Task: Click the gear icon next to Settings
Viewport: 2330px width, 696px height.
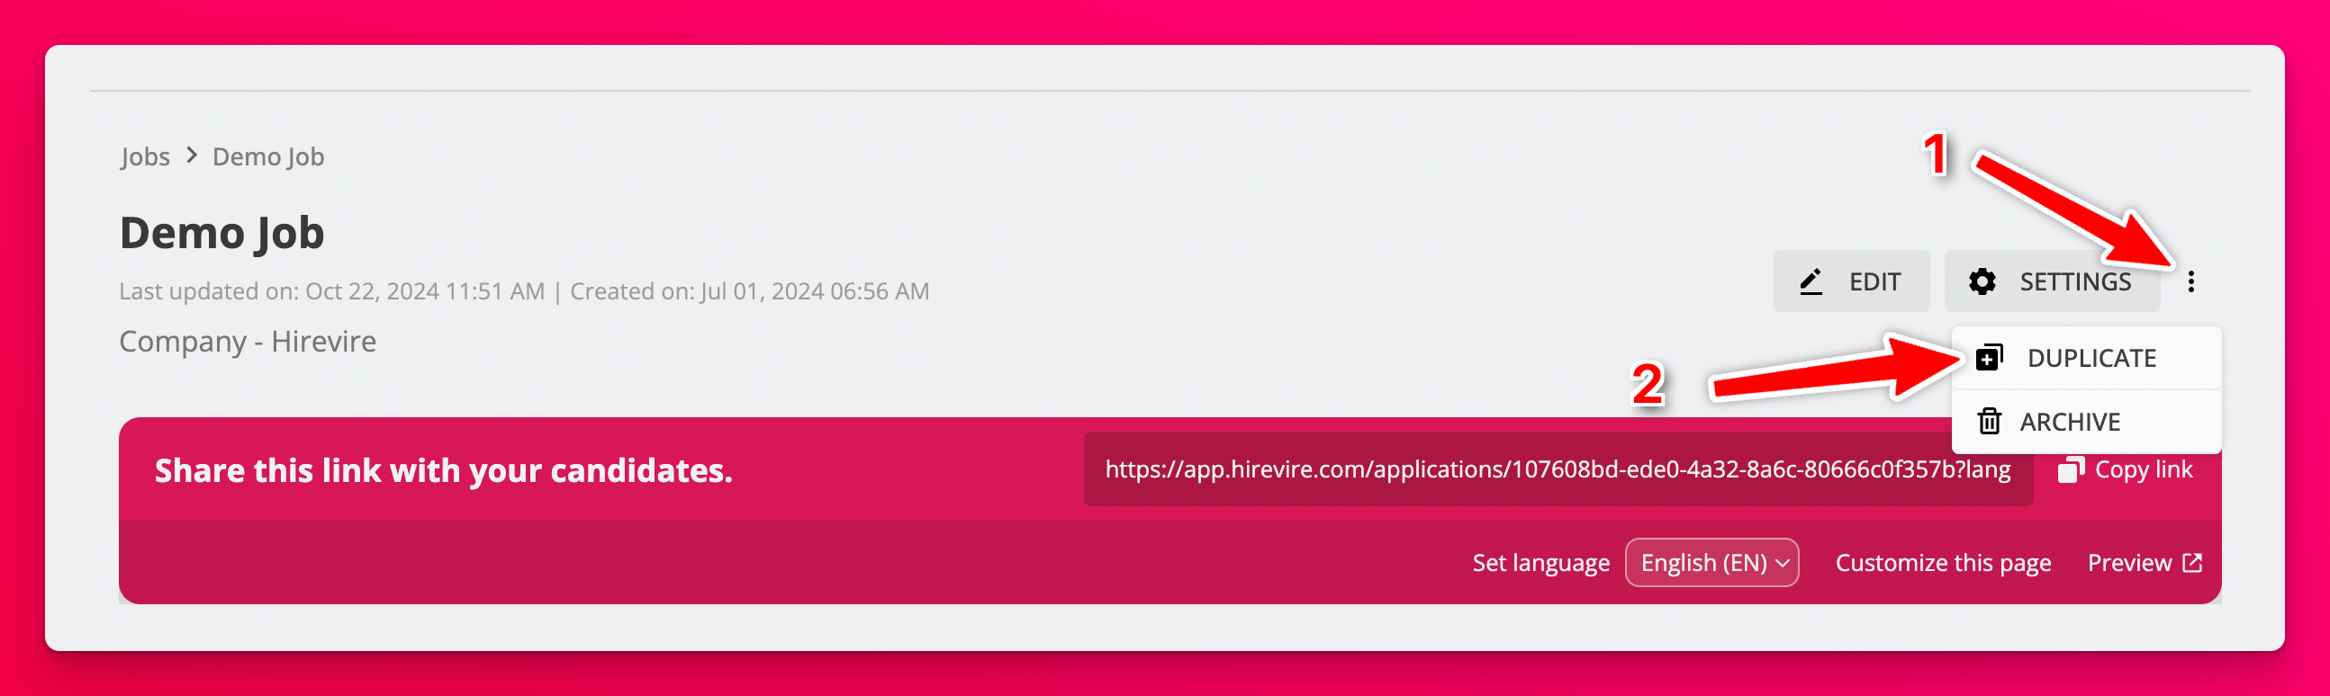Action: click(x=1982, y=282)
